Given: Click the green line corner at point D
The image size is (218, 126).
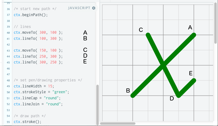Looking at the screenshot, I should [178, 95].
